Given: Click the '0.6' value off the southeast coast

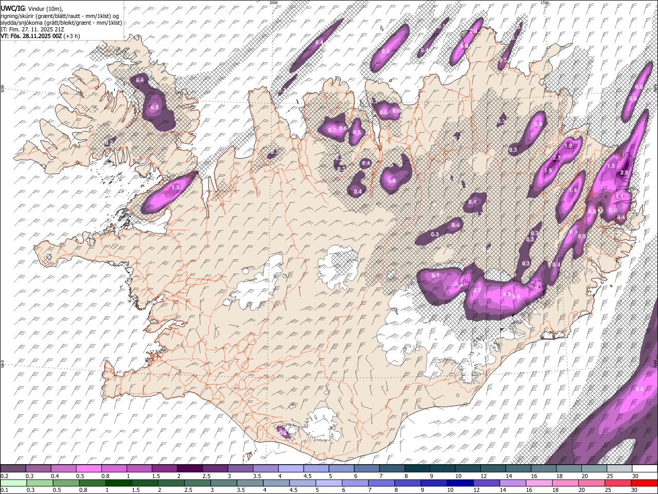Looking at the screenshot, I should [x=640, y=389].
